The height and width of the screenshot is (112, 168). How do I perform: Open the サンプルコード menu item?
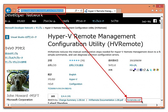[x=98, y=21]
